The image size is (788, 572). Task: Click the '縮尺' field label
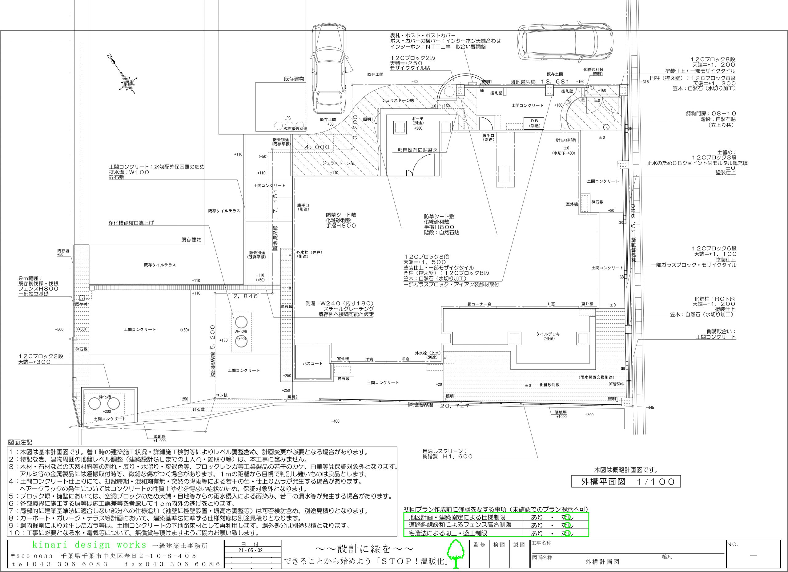click(667, 557)
